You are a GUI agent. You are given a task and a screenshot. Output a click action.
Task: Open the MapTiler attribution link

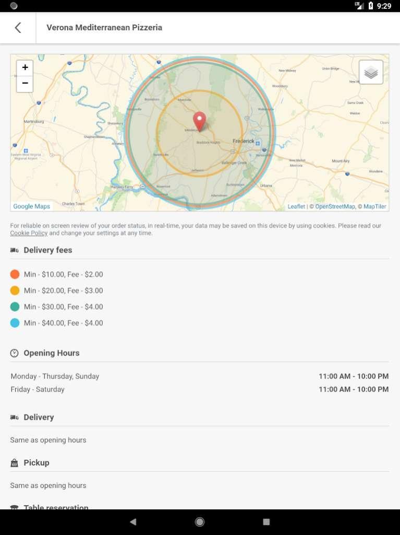[x=375, y=206]
